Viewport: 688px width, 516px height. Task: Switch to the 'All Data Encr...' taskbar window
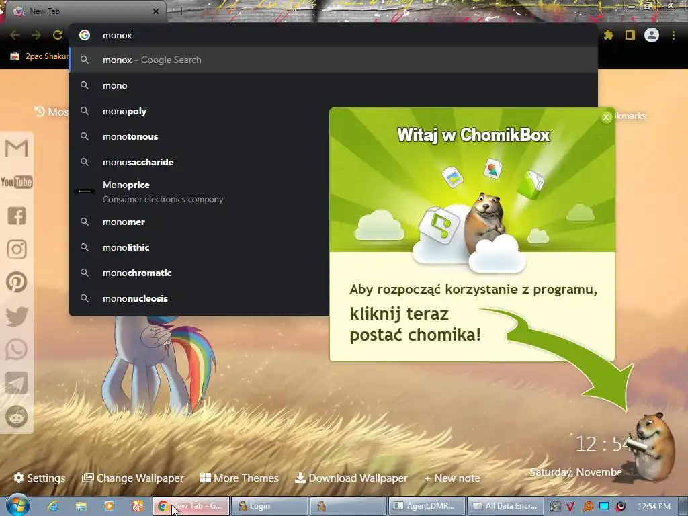click(505, 506)
